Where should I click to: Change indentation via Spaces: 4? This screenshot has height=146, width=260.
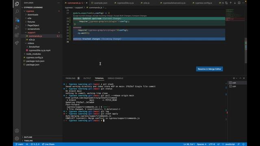(x=201, y=144)
